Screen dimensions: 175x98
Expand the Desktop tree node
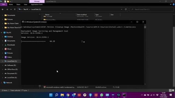click(2, 37)
